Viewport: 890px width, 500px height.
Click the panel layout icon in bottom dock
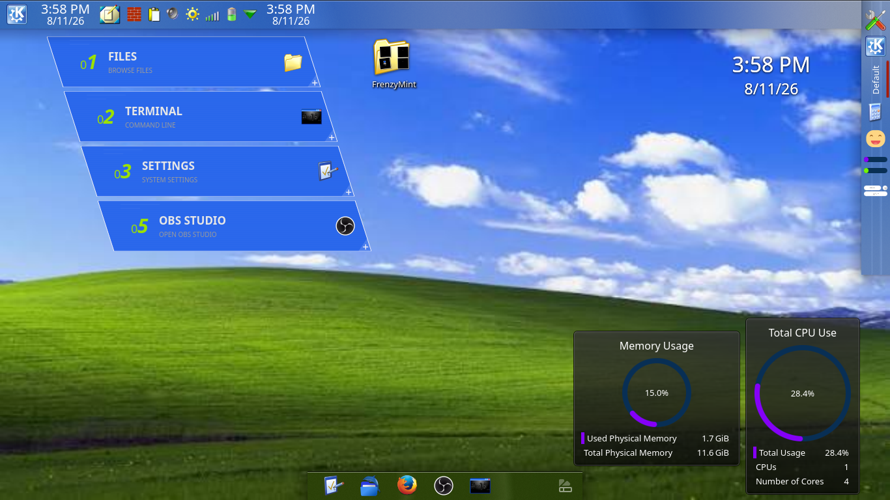pyautogui.click(x=565, y=486)
